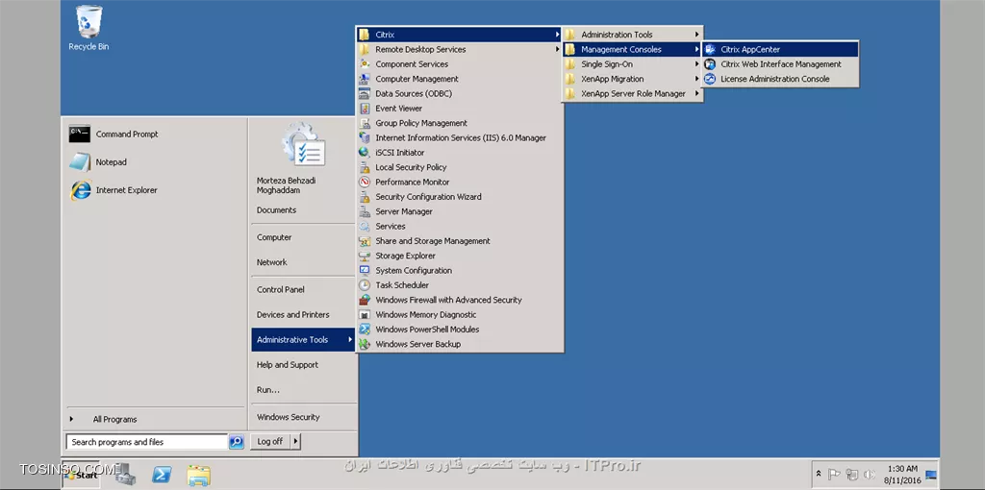Click the Citrix folder icon
The width and height of the screenshot is (985, 490).
[365, 35]
